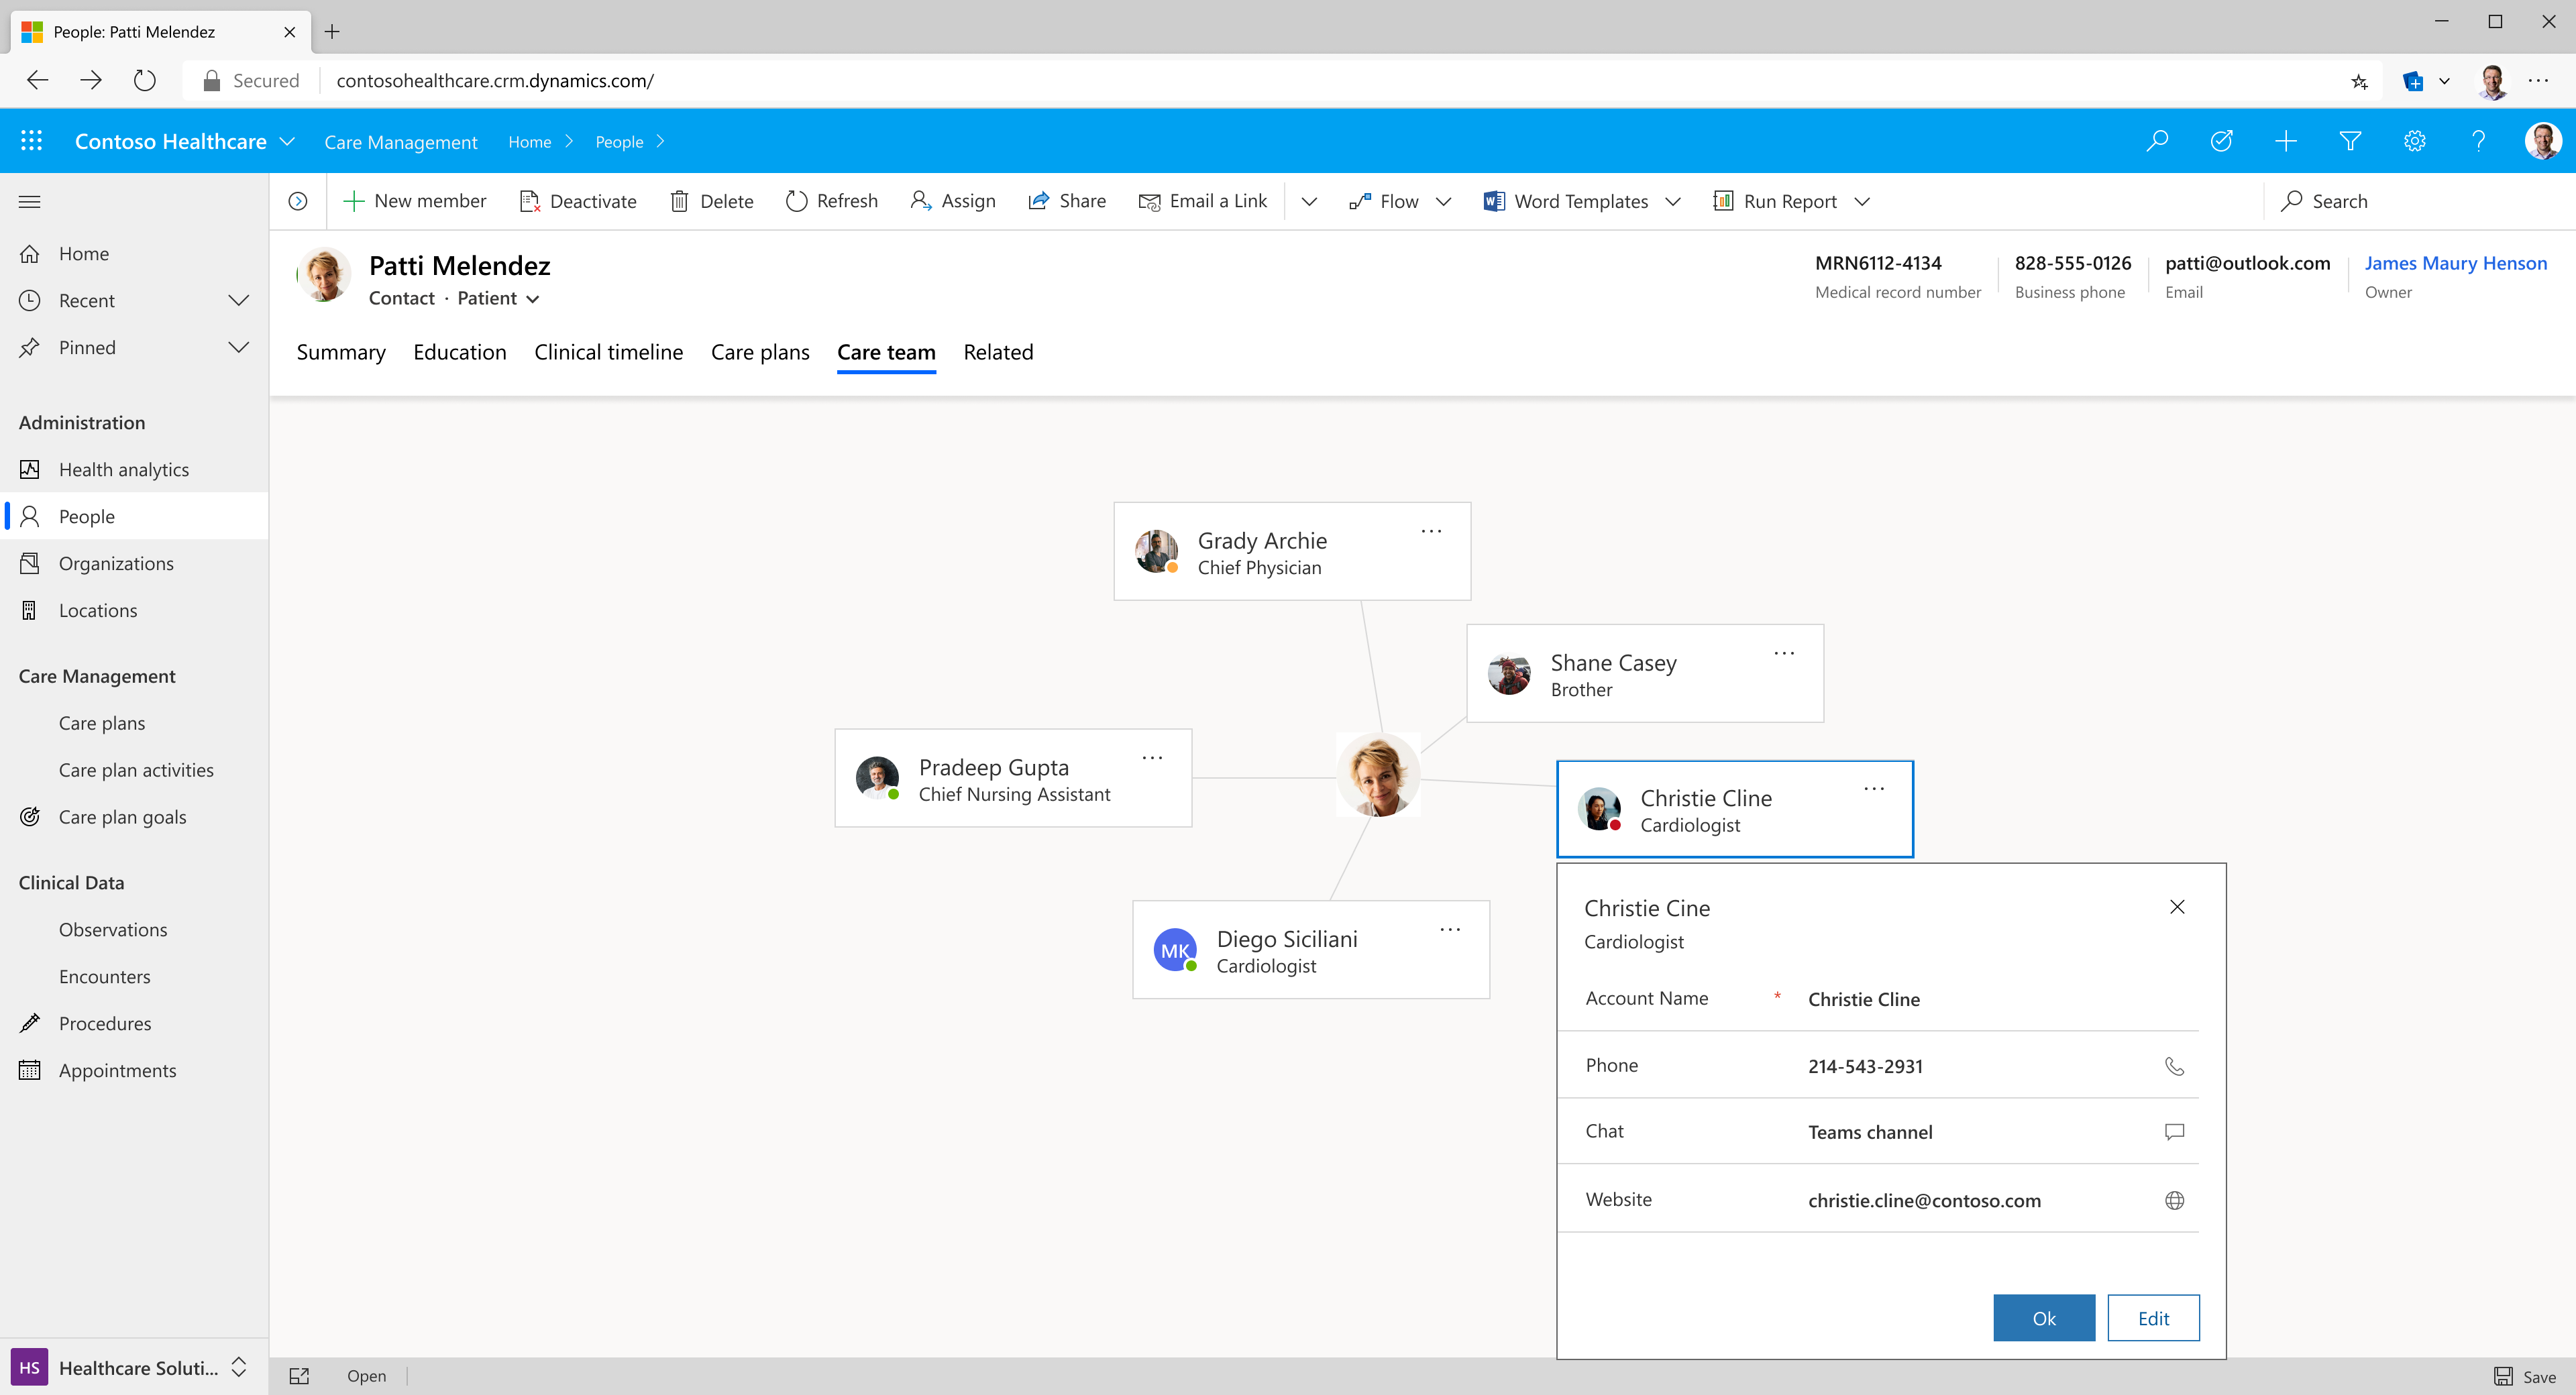Open the Care plans tab
The height and width of the screenshot is (1395, 2576).
760,352
